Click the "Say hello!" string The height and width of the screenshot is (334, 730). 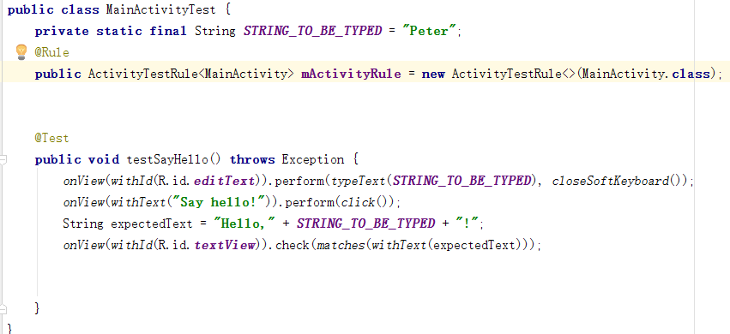(220, 202)
